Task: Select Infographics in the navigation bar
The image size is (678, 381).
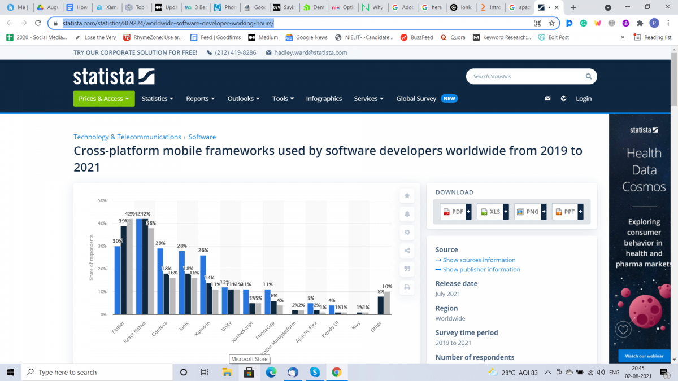Action: click(324, 98)
